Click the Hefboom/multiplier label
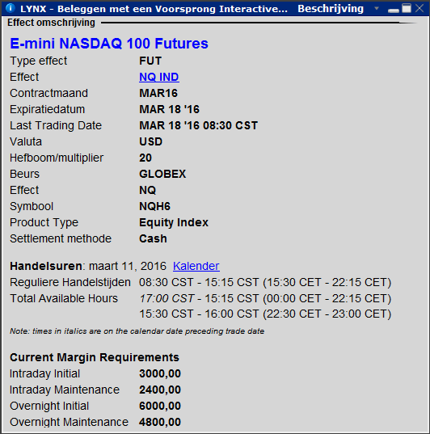430x434 pixels. pos(57,158)
